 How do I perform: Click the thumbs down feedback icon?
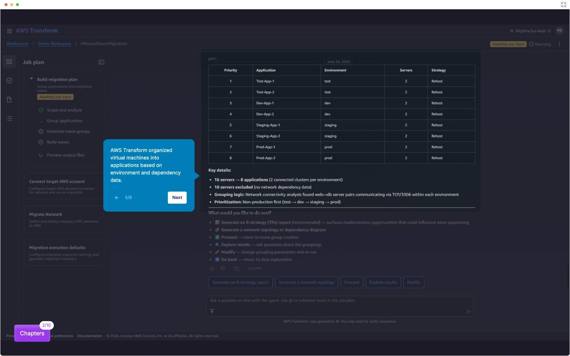[223, 269]
